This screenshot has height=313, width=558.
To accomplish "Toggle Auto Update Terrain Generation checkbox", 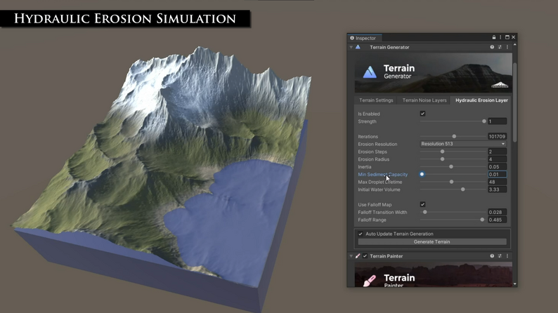I will click(x=361, y=234).
